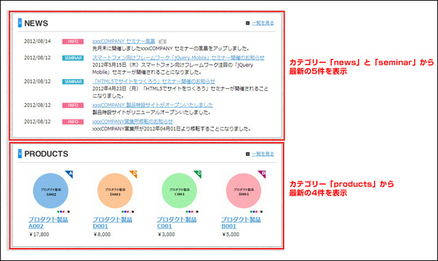Click the green C001 product thumbnail
The height and width of the screenshot is (261, 438).
click(179, 191)
